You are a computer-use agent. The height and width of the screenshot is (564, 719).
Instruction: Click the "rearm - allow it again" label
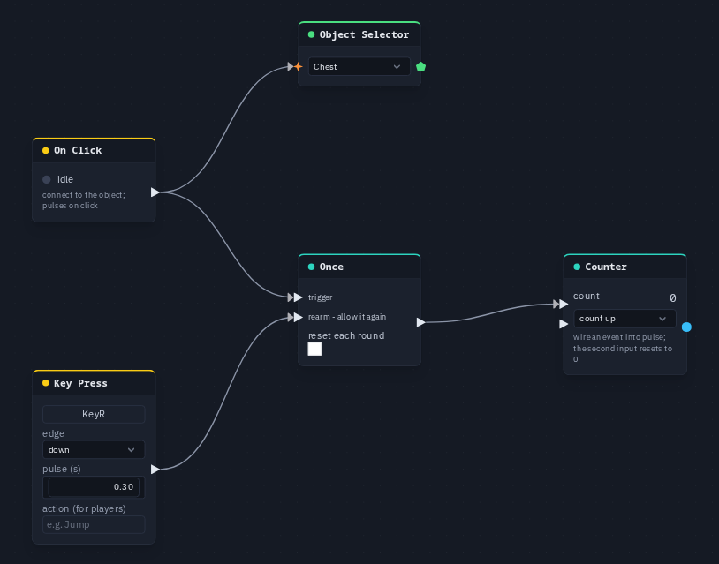click(x=347, y=317)
